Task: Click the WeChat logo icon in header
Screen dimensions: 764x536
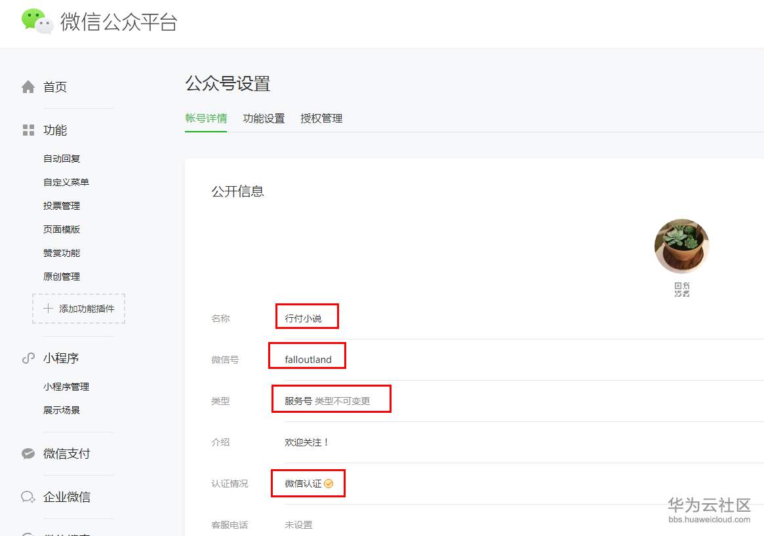Action: point(37,22)
